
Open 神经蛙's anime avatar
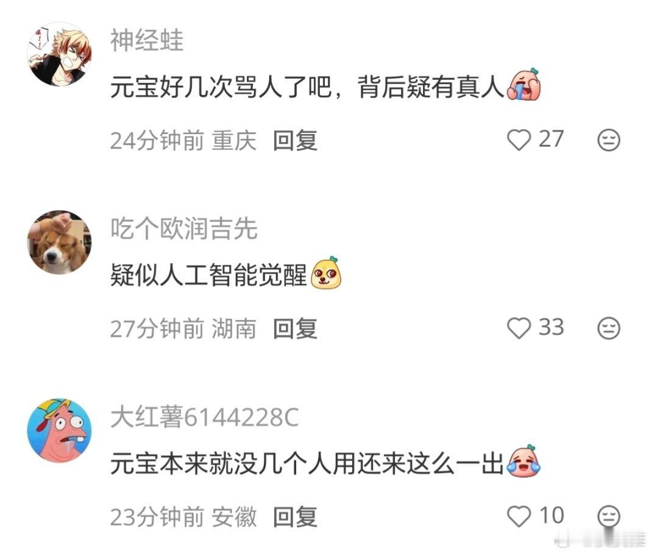[x=59, y=54]
